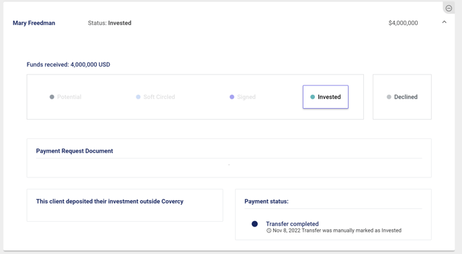Select the Signed status option

pyautogui.click(x=242, y=97)
